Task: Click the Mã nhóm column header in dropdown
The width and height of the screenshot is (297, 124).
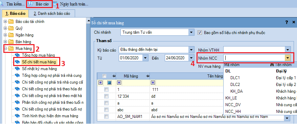Action: pyautogui.click(x=232, y=65)
